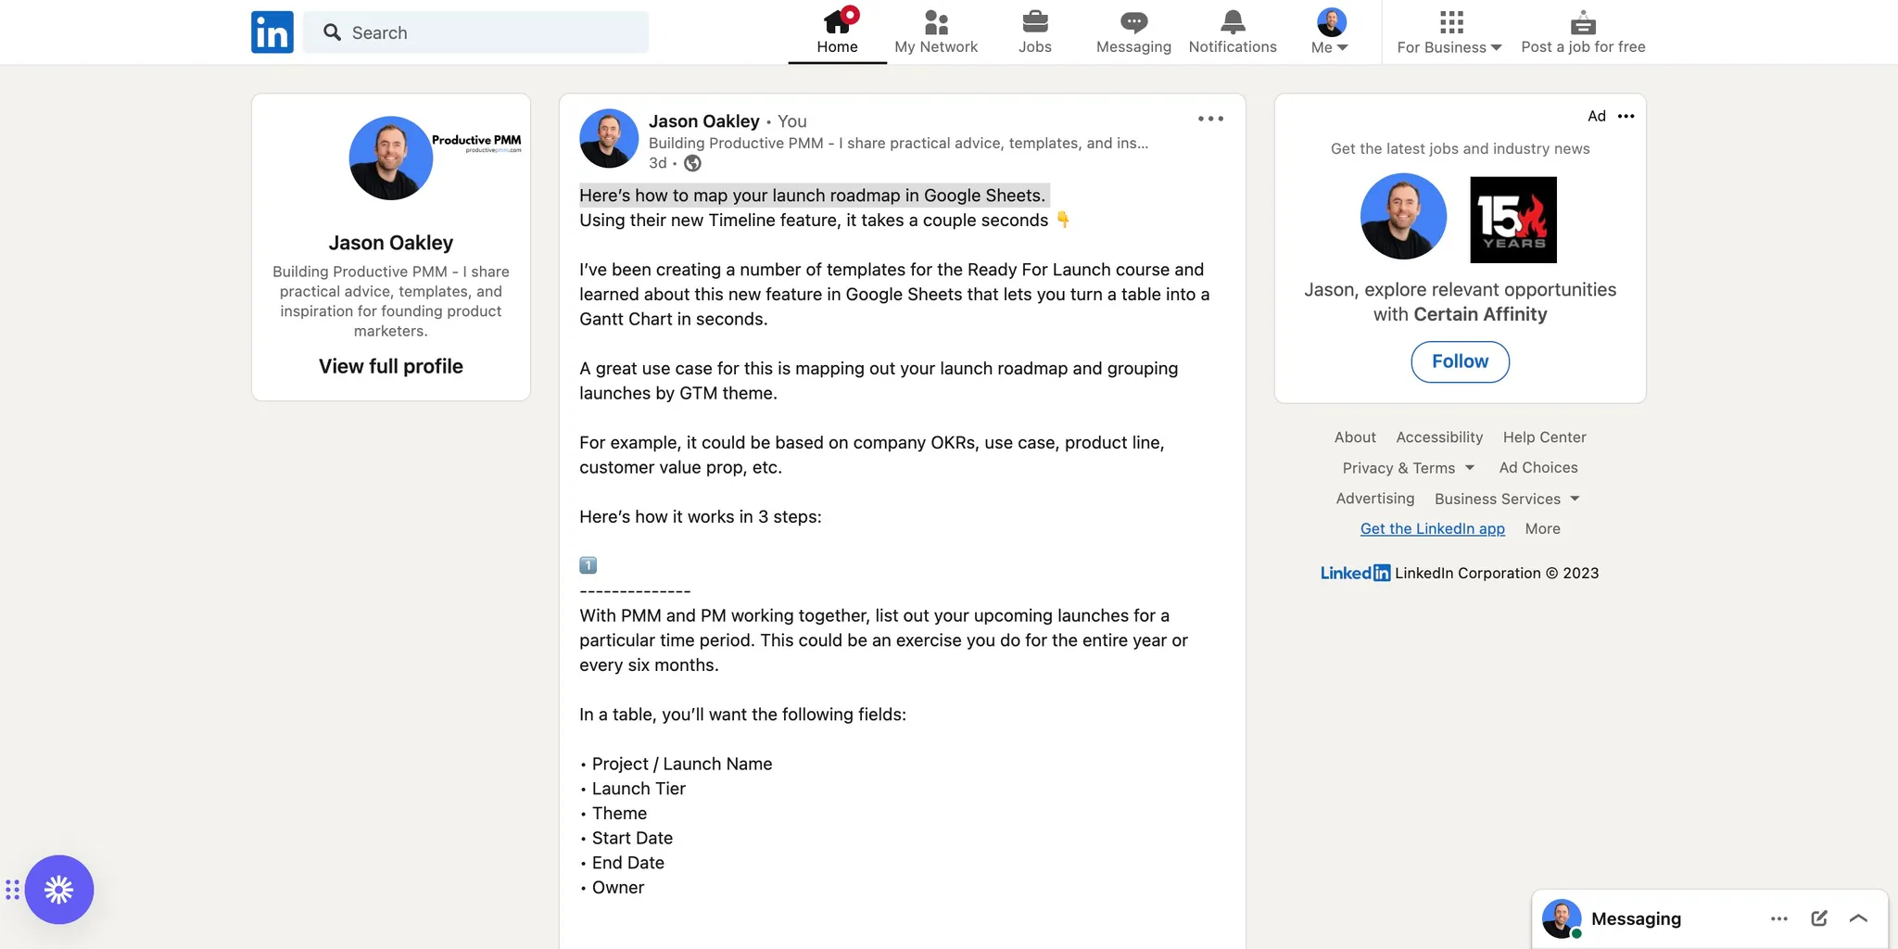Click the 'Project / Launch Name' bullet
This screenshot has width=1898, height=949.
682,764
